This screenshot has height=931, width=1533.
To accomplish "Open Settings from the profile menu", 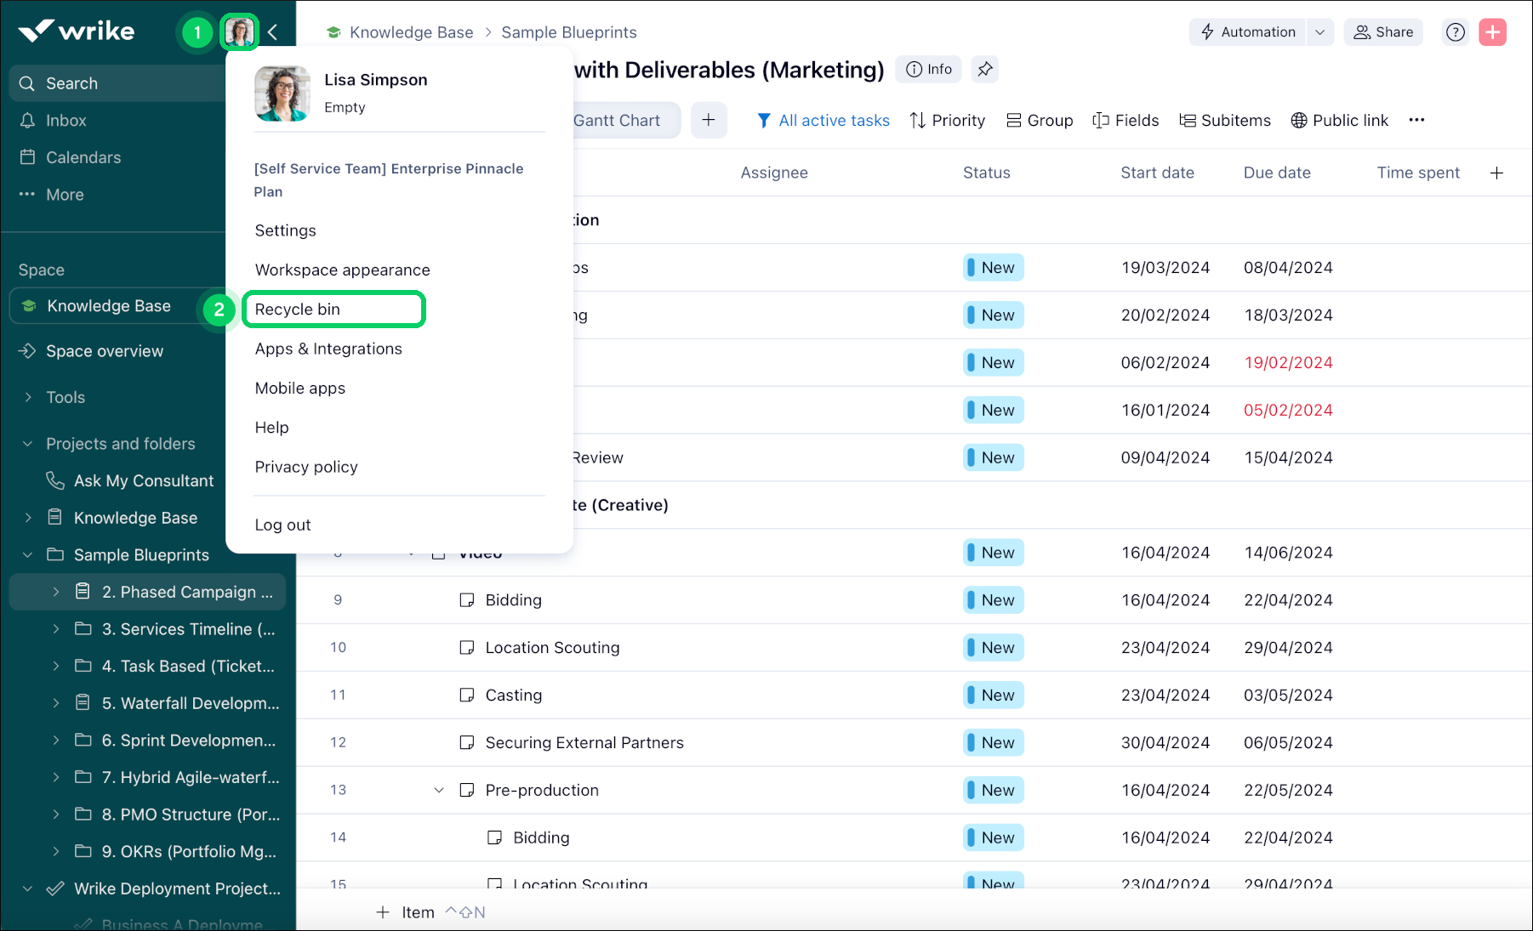I will click(285, 230).
